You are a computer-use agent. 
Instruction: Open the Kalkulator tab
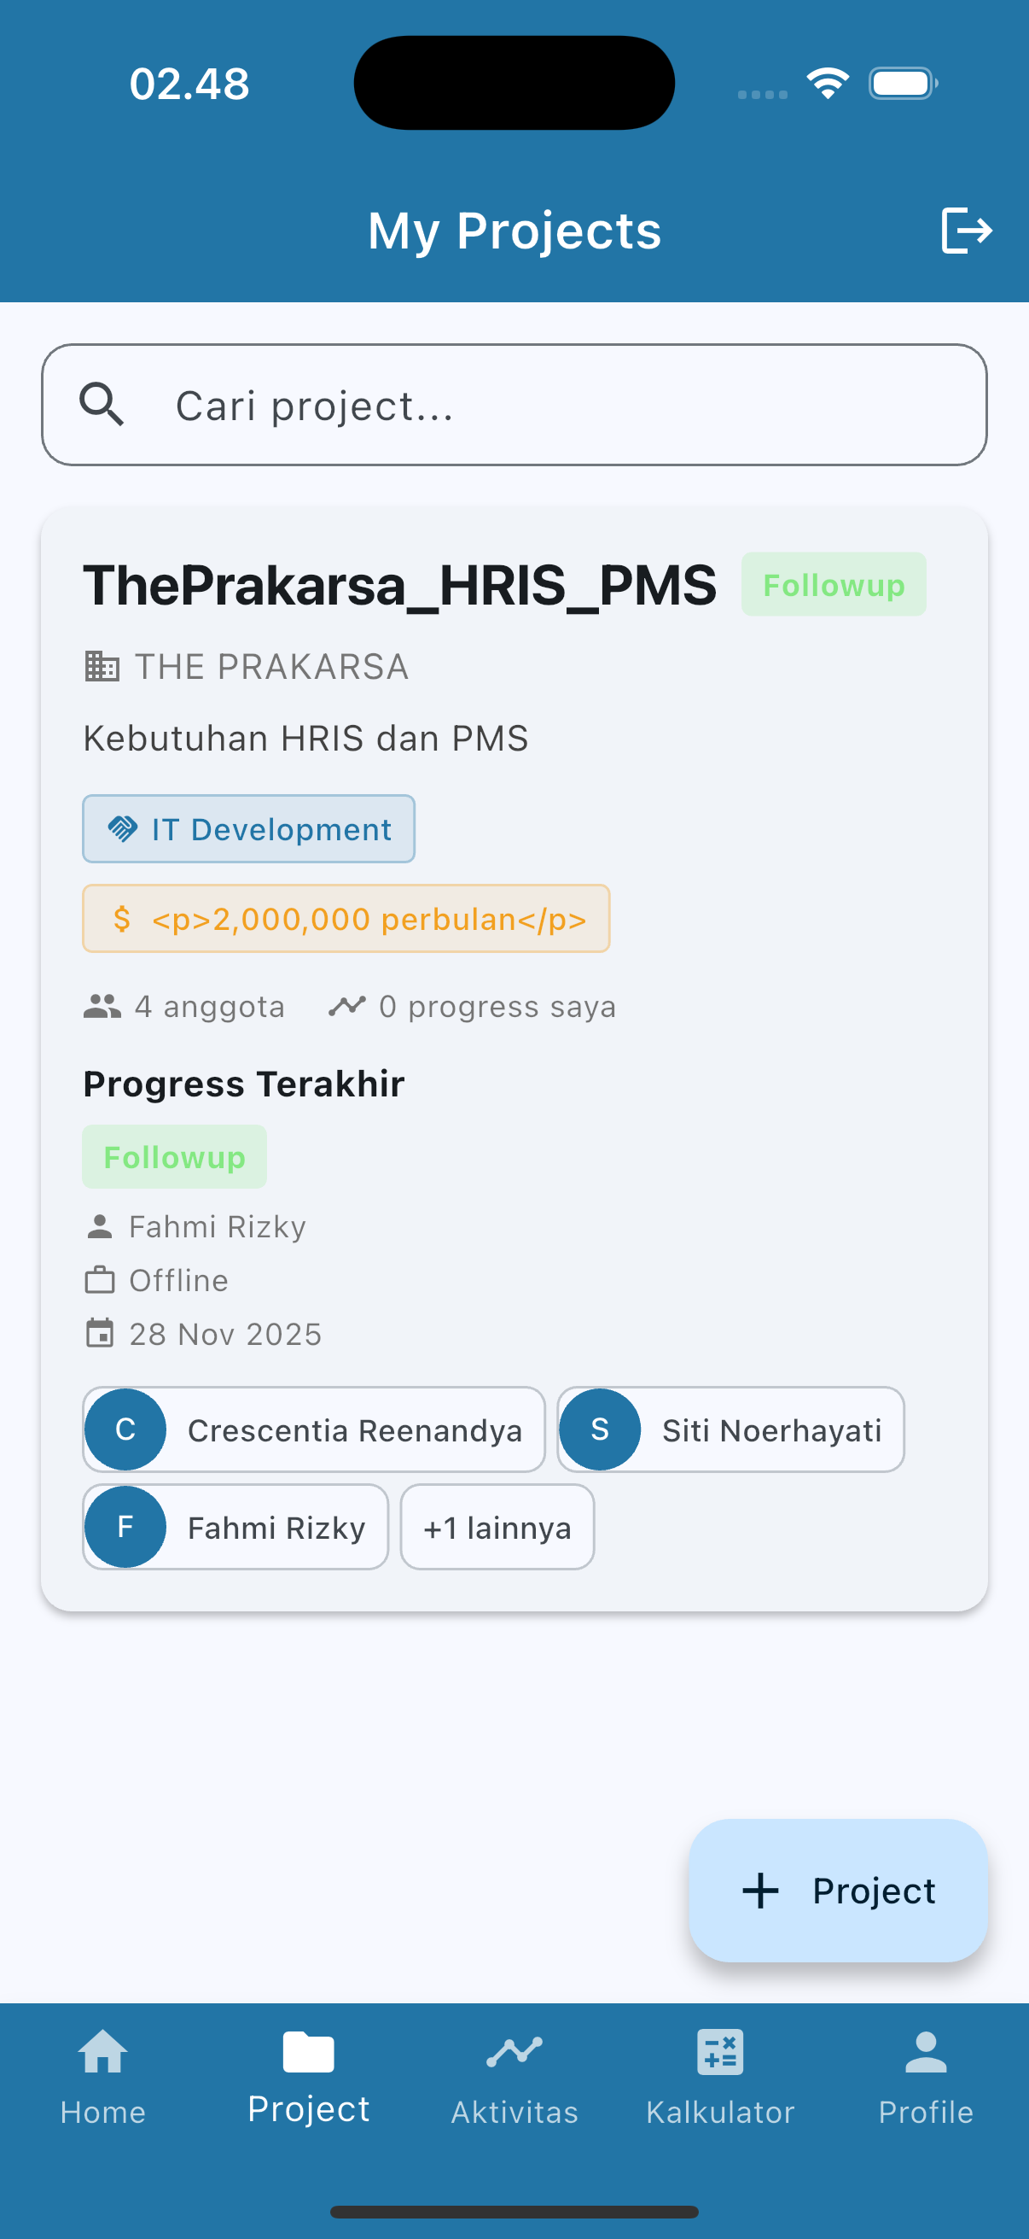[x=720, y=2078]
